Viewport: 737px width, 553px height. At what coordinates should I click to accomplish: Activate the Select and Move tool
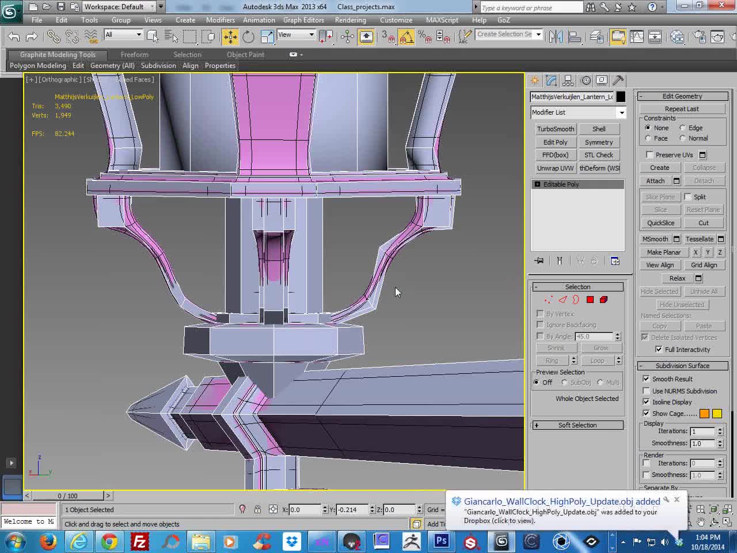click(x=230, y=37)
